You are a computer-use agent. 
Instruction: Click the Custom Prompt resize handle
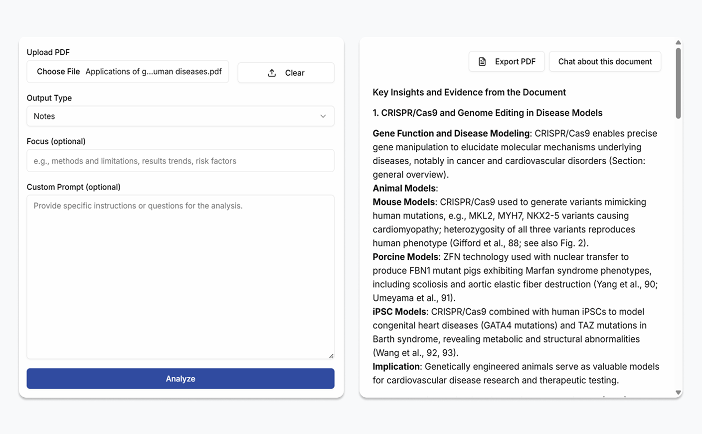click(331, 355)
